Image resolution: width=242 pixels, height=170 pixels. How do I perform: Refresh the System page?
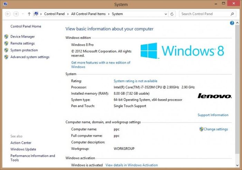(x=172, y=14)
